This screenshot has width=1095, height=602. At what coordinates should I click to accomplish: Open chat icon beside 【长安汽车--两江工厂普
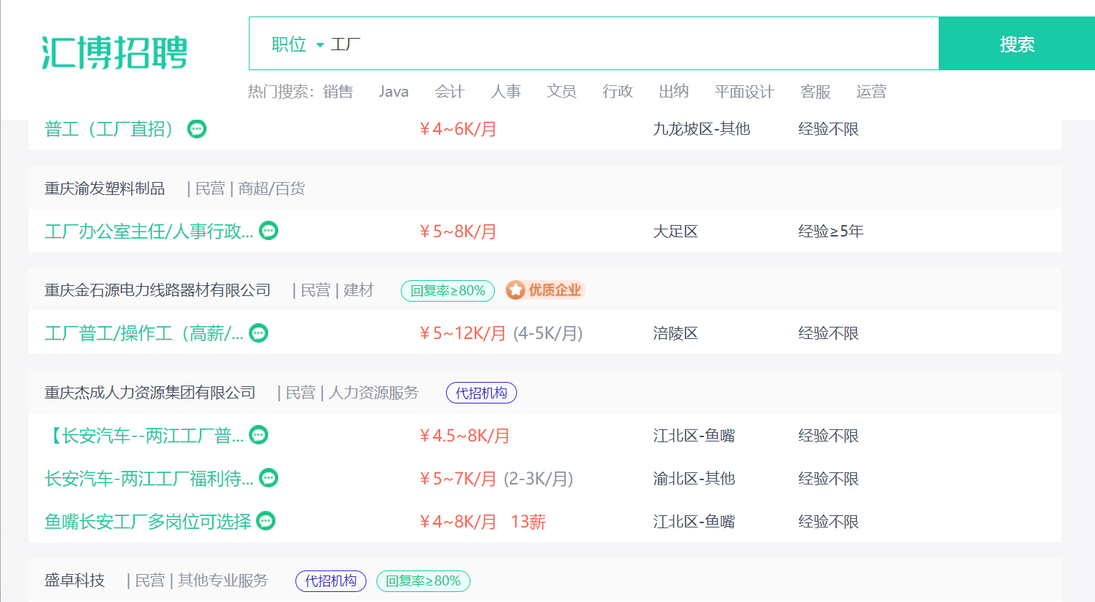pyautogui.click(x=258, y=435)
